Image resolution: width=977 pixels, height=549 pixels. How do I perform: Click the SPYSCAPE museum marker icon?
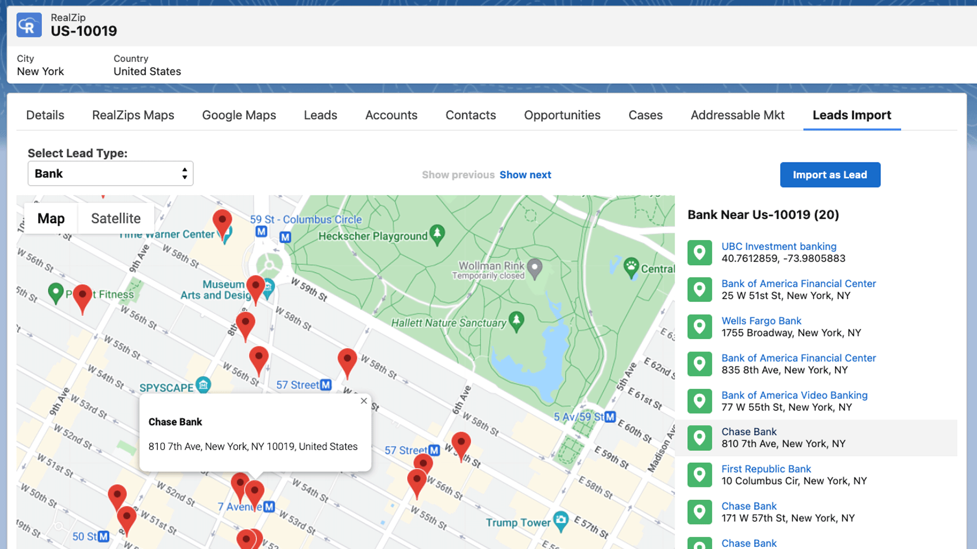point(204,385)
